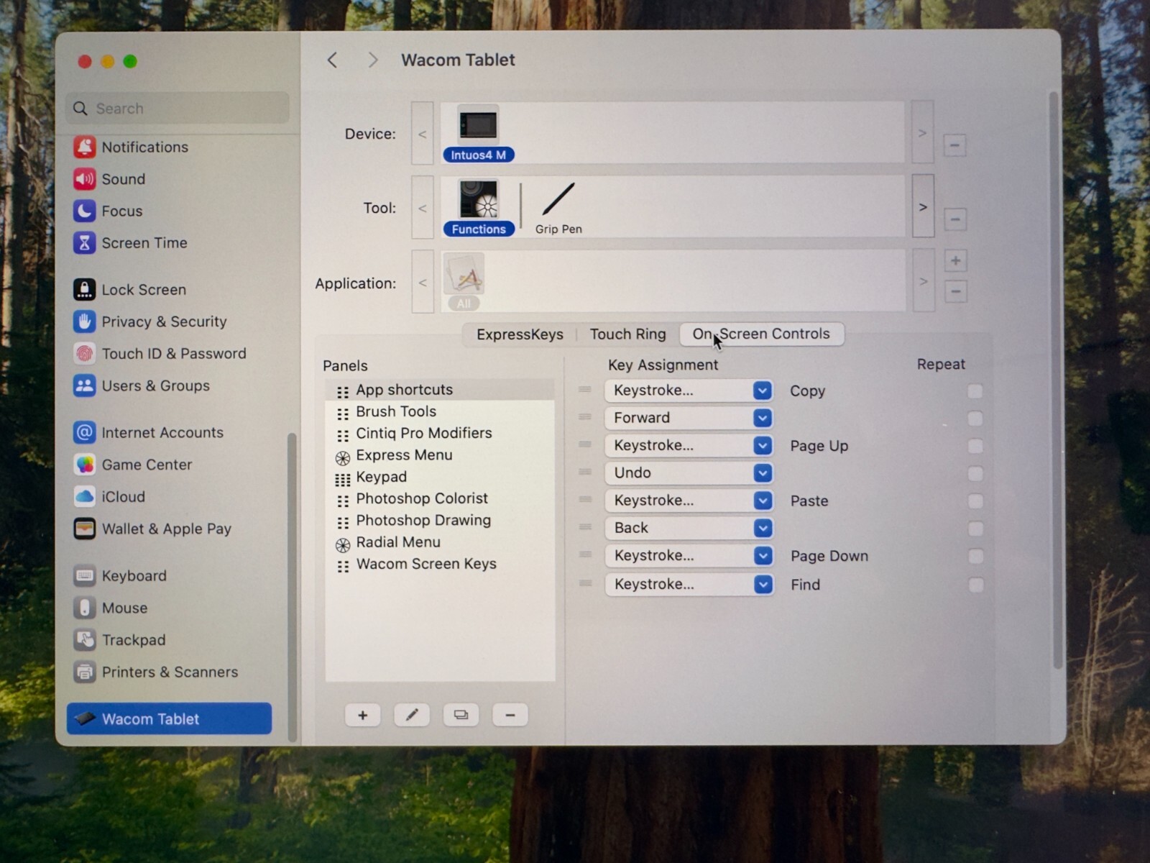1150x863 pixels.
Task: Duplicate the selected panel
Action: pyautogui.click(x=461, y=716)
